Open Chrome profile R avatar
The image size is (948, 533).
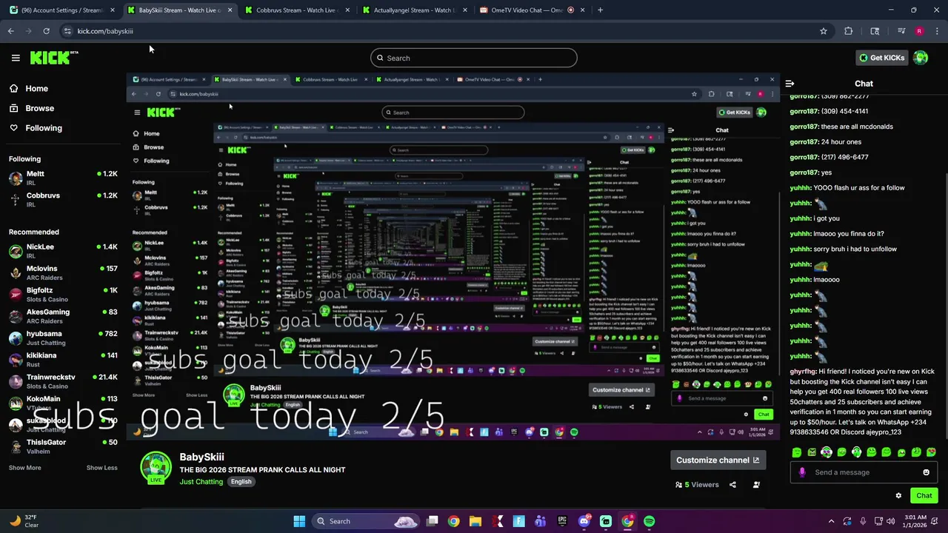pyautogui.click(x=919, y=31)
